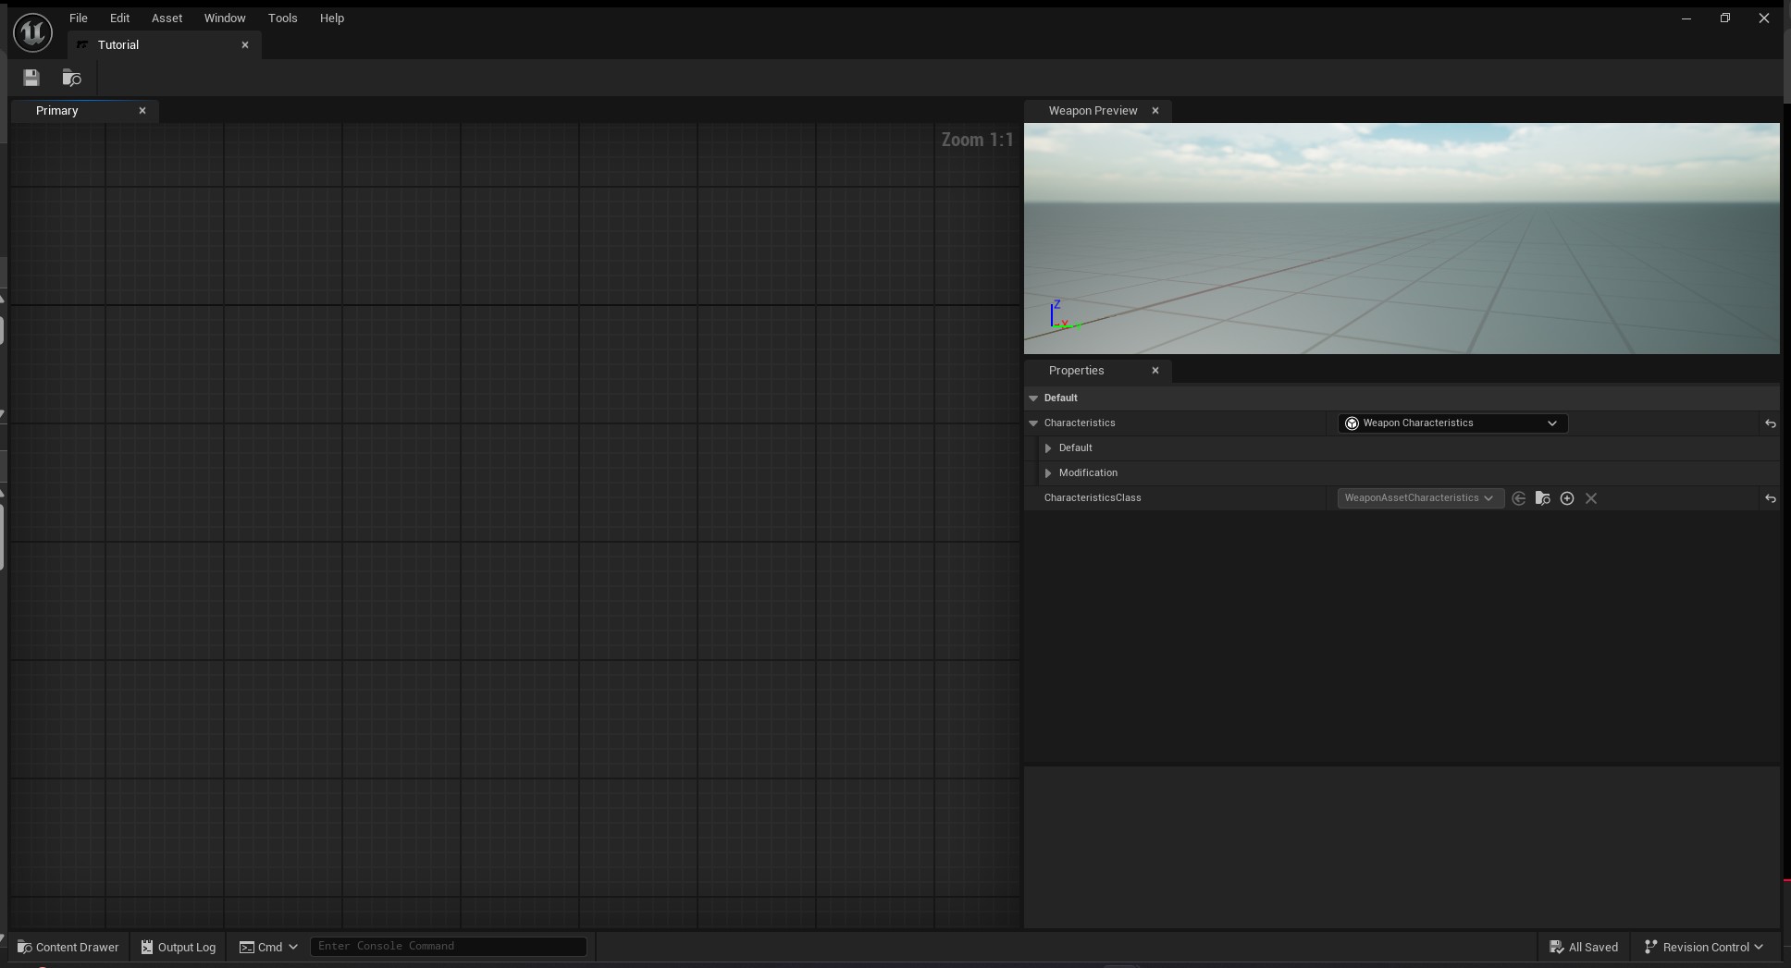Reset CharacteristicsClass to default arrow
The image size is (1791, 968).
click(x=1770, y=498)
